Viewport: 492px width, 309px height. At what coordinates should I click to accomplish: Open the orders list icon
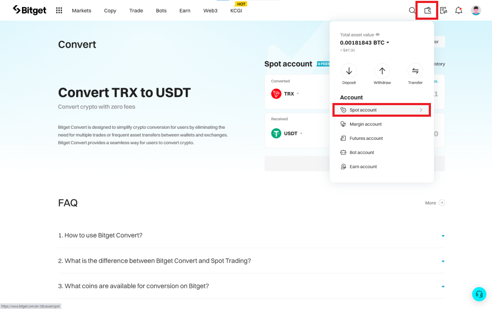(443, 10)
